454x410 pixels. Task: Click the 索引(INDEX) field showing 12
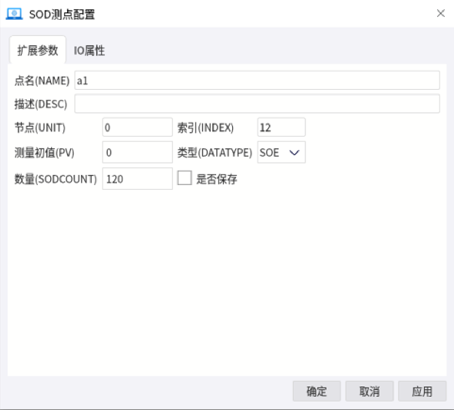pos(281,127)
